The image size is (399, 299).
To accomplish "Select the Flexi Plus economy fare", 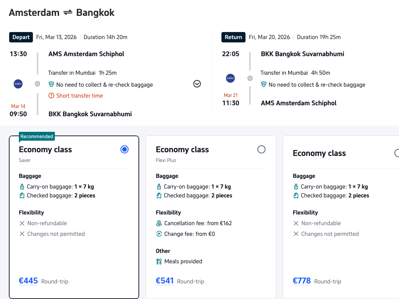I will [x=261, y=149].
